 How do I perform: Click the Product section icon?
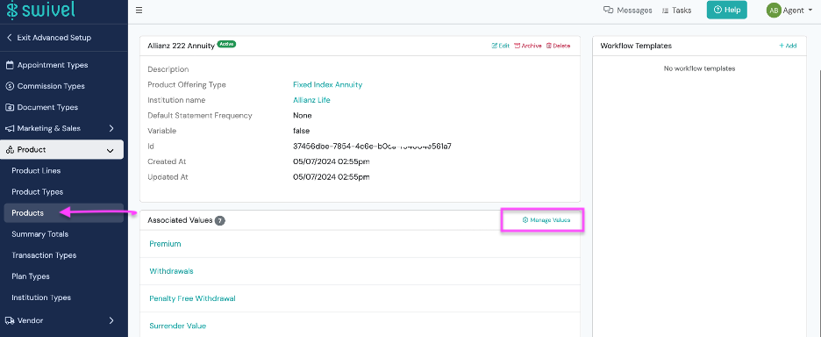pyautogui.click(x=10, y=150)
